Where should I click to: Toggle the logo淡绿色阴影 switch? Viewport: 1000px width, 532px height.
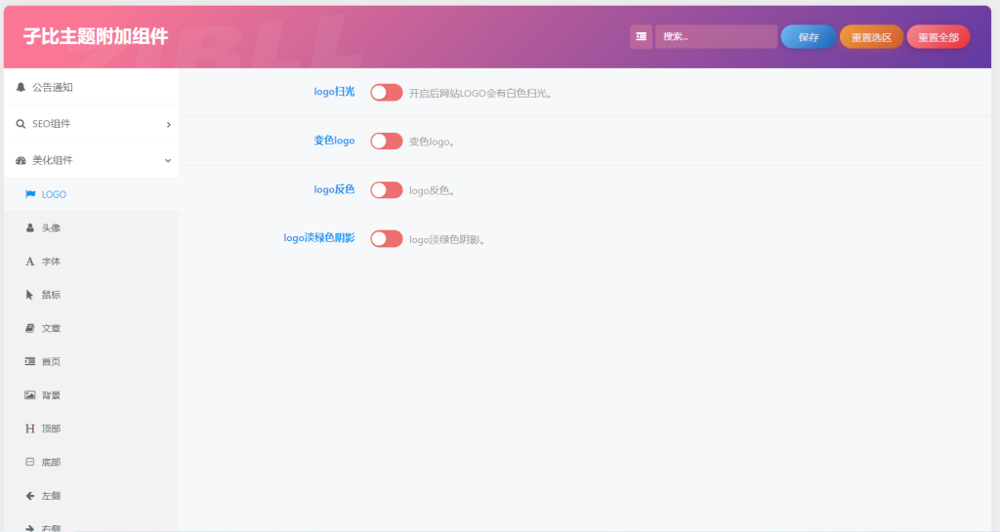[x=386, y=239]
